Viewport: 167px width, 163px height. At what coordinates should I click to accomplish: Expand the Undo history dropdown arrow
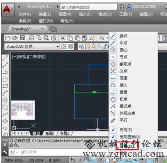(x=107, y=38)
